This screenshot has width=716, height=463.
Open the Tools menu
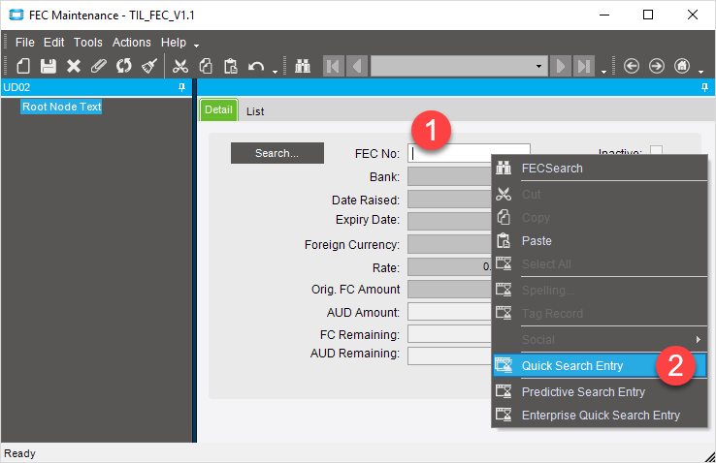tap(88, 43)
